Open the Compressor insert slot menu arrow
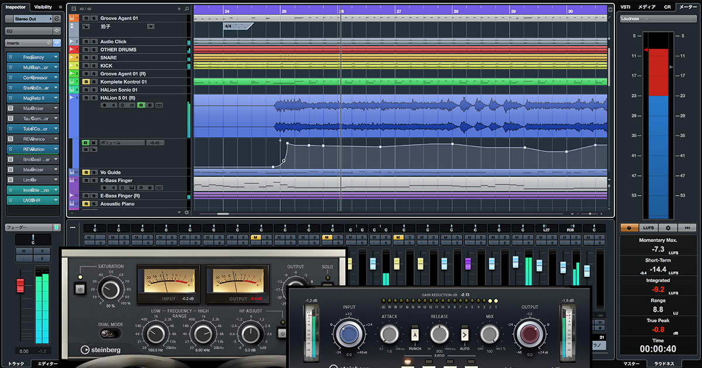Screen dimensions: 702x368 coord(56,78)
